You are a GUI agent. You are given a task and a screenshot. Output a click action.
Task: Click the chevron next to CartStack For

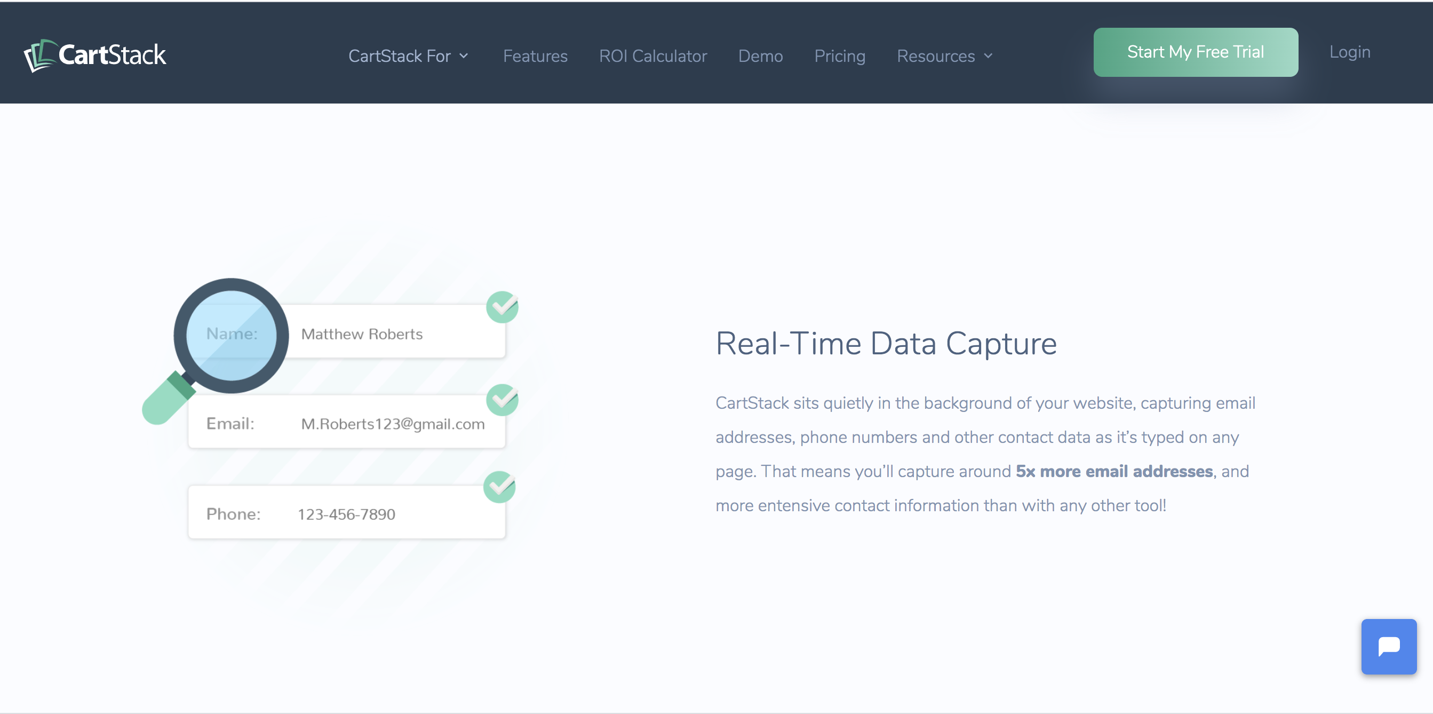pyautogui.click(x=464, y=56)
